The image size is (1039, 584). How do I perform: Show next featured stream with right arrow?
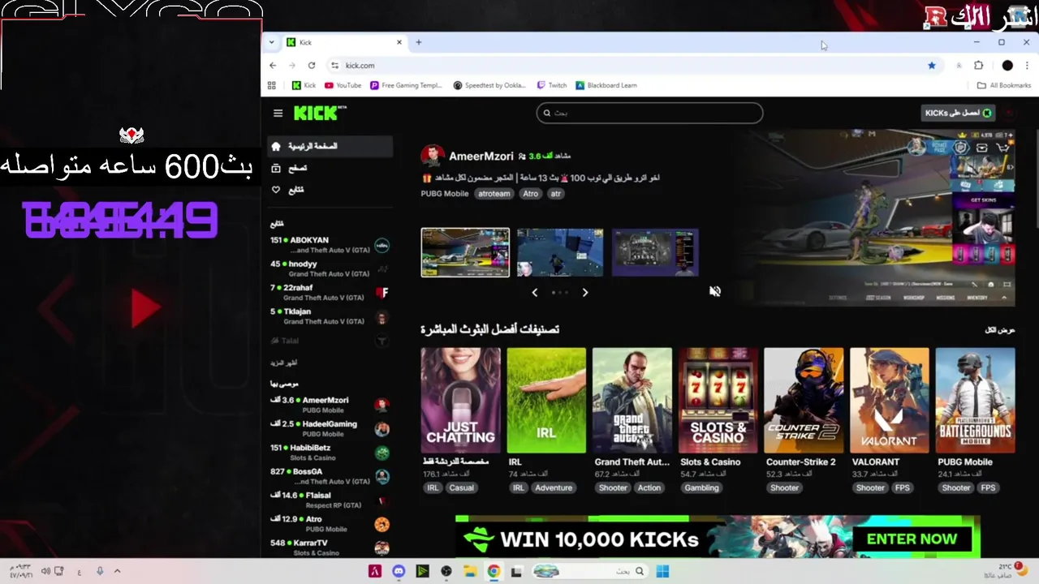point(584,292)
